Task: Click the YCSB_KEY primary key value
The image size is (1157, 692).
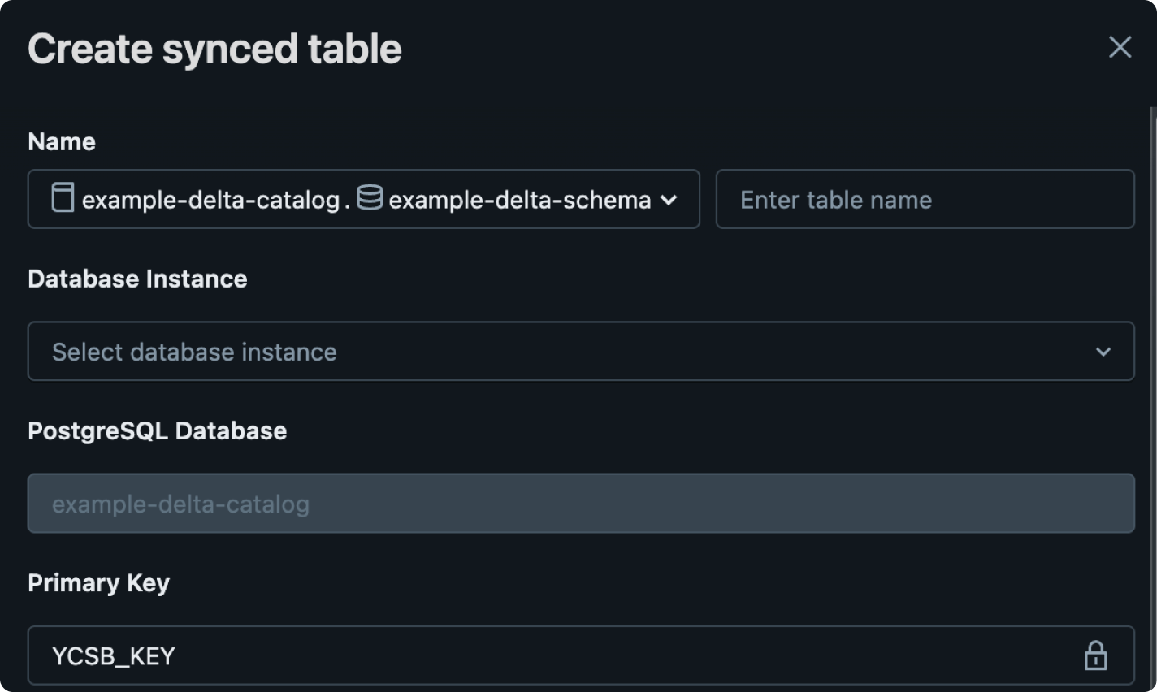Action: (114, 656)
